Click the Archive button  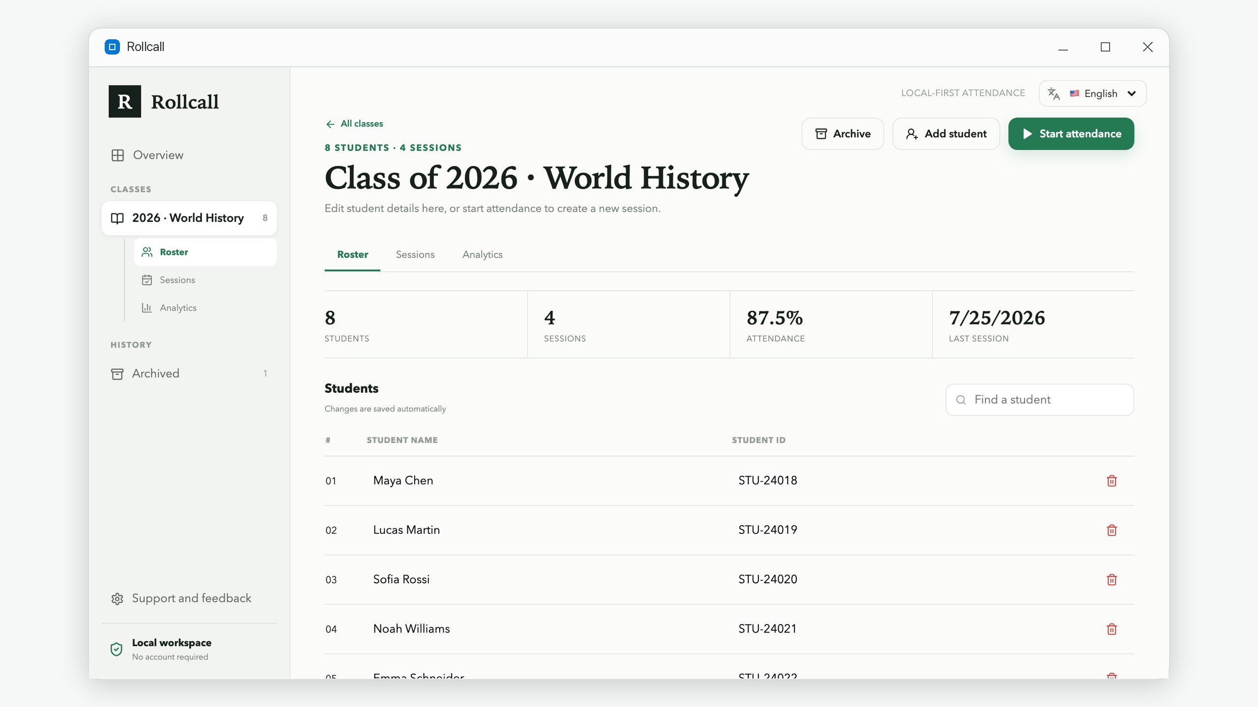[843, 134]
